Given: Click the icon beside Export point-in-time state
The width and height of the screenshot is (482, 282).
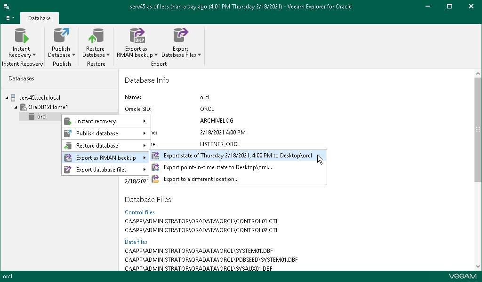Looking at the screenshot, I should (155, 167).
